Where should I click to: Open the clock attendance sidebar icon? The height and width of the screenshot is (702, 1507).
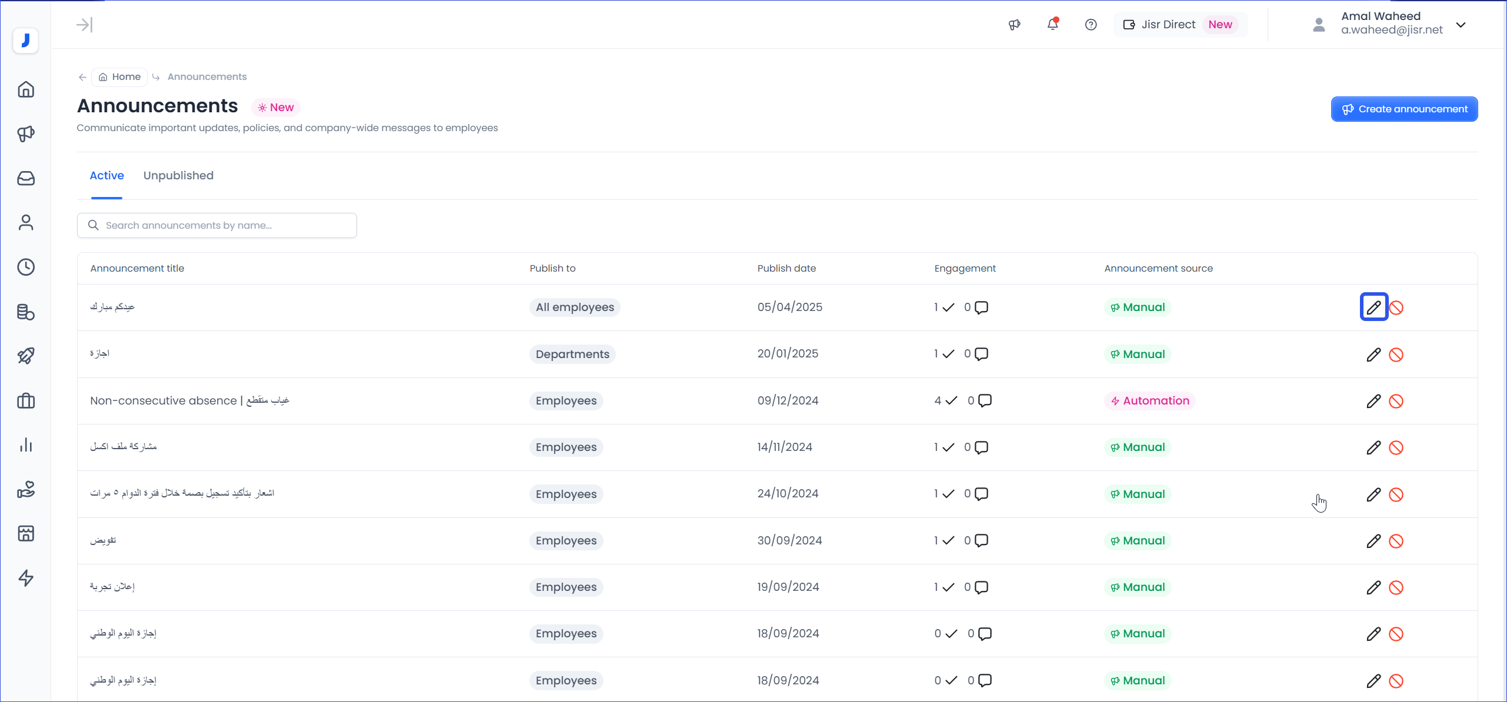[x=26, y=267]
